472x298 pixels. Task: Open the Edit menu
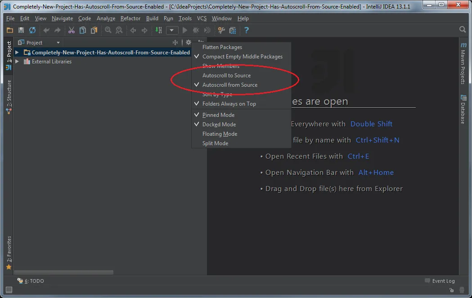pyautogui.click(x=25, y=18)
